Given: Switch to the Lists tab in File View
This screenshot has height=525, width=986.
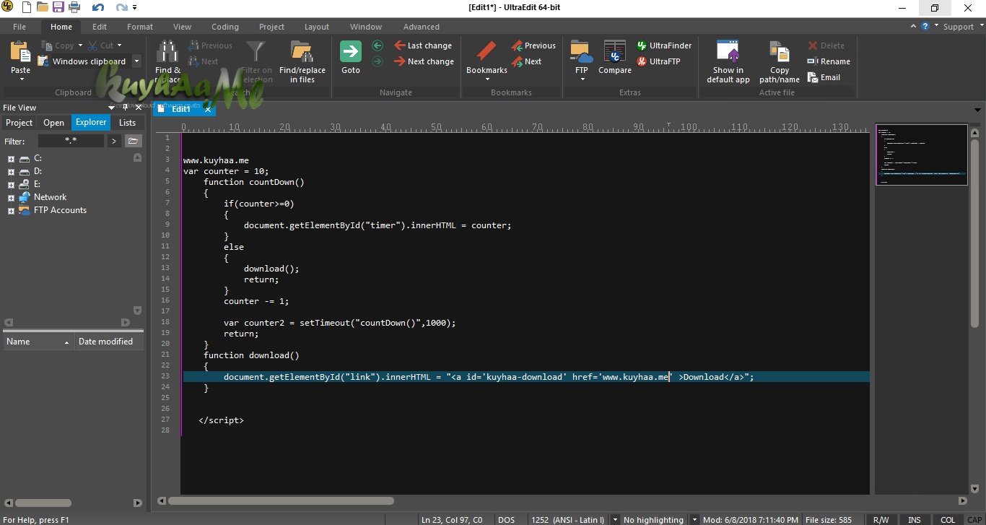Looking at the screenshot, I should pyautogui.click(x=128, y=123).
